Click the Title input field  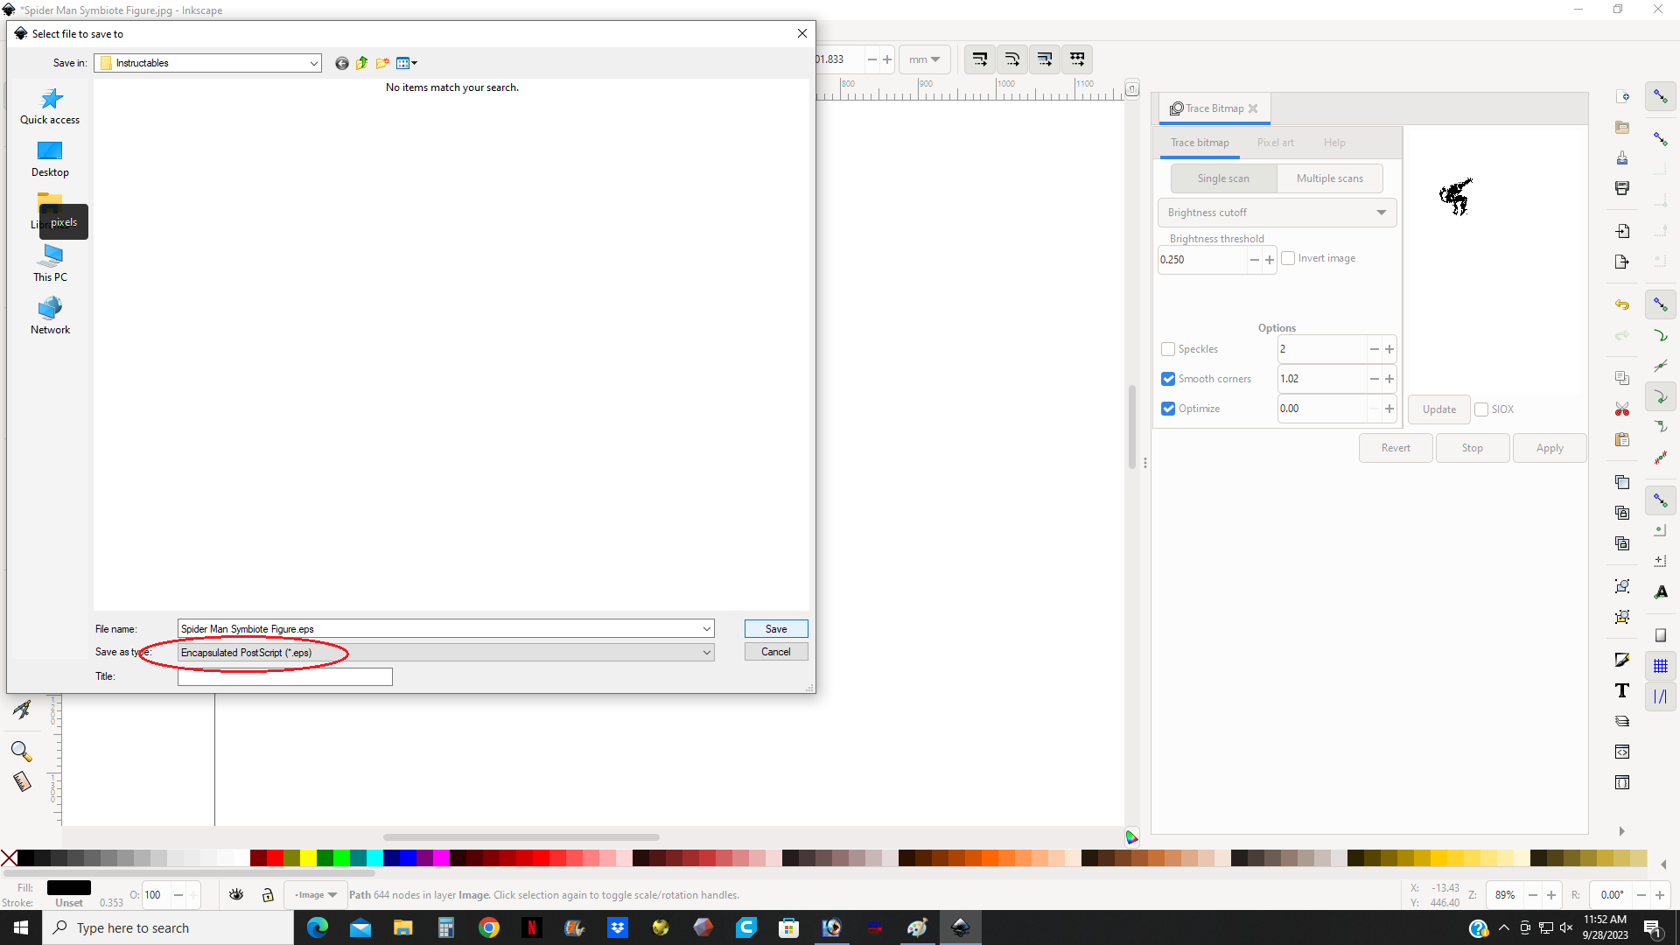[x=284, y=676]
